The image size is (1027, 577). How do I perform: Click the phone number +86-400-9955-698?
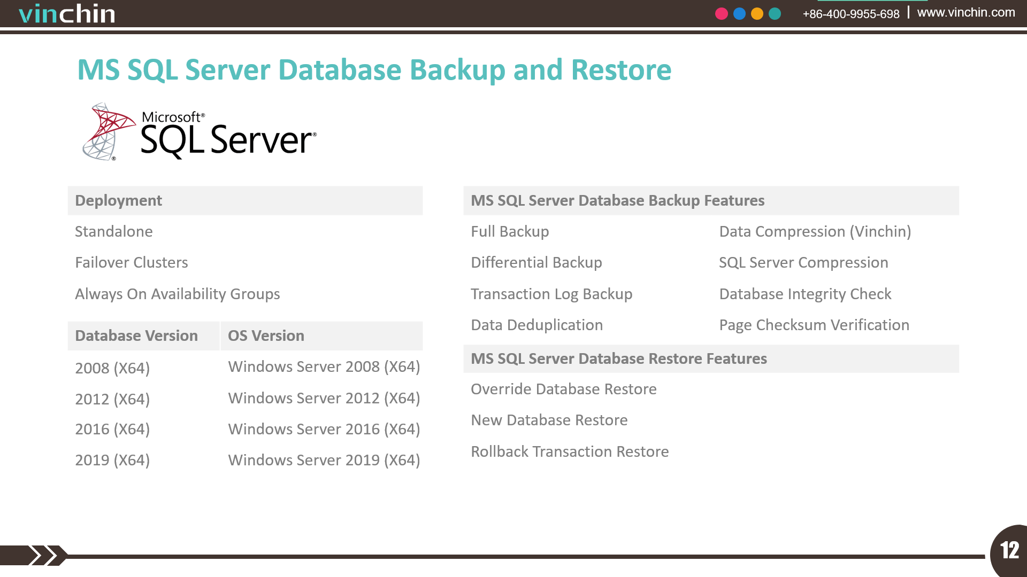851,14
